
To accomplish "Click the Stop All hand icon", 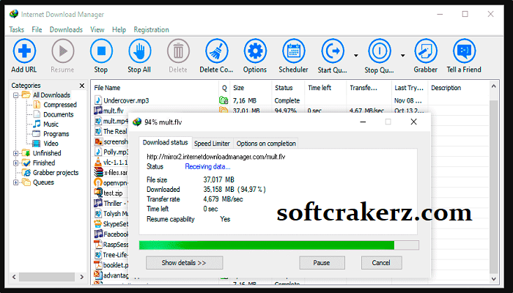I will [140, 51].
